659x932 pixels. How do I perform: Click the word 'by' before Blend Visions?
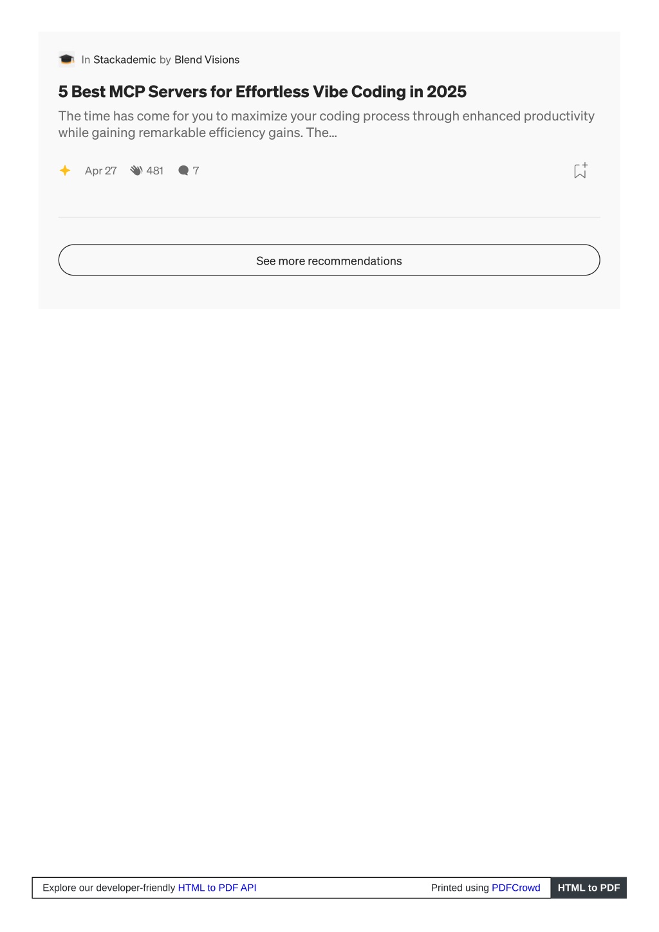tap(165, 60)
